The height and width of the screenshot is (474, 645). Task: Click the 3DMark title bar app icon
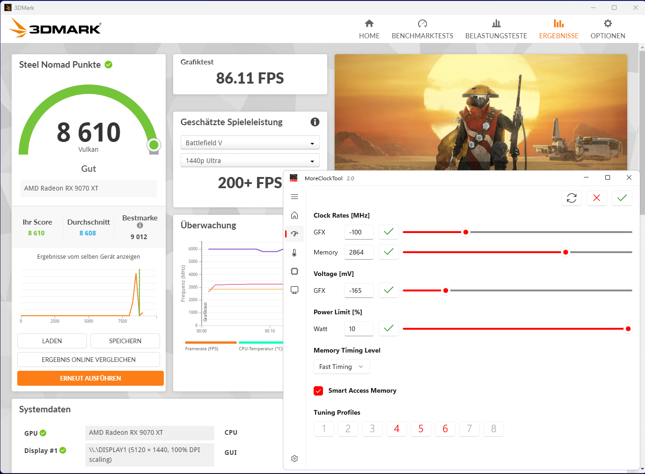[7, 7]
